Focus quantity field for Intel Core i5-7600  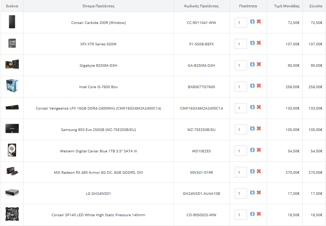pyautogui.click(x=241, y=87)
